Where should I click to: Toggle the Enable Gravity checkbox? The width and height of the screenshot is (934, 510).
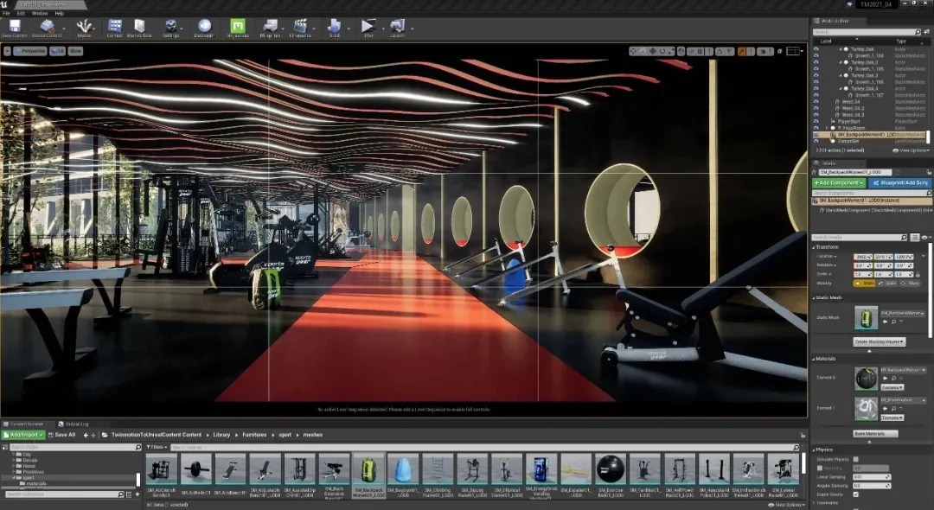[856, 494]
